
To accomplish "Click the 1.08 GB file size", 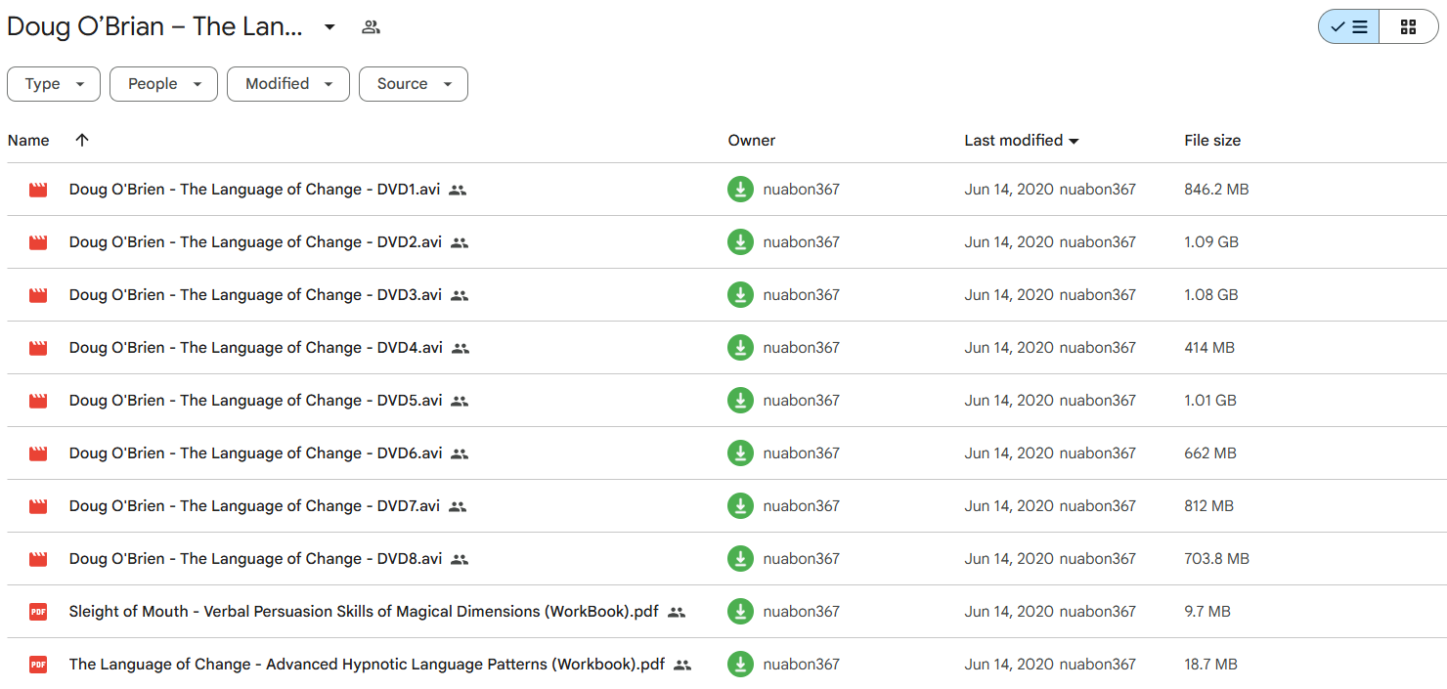I will point(1211,295).
